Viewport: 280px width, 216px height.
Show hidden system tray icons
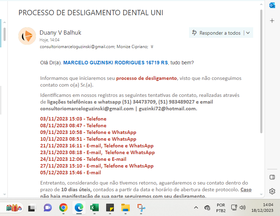tap(196, 208)
